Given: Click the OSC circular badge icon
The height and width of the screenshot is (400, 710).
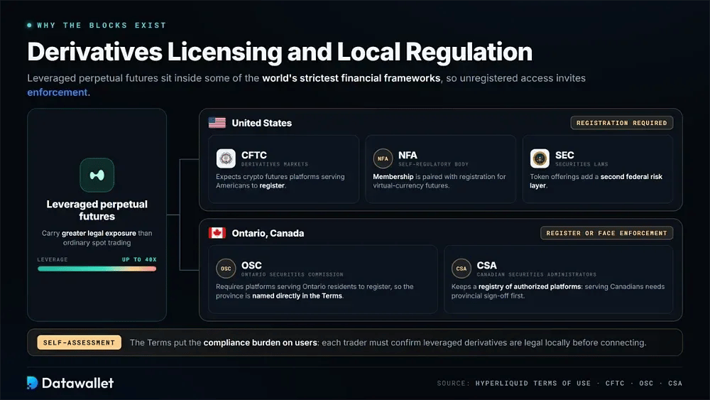Looking at the screenshot, I should (x=226, y=269).
